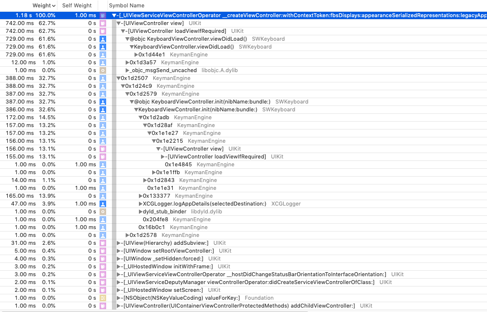
Task: Click user icon on 0x1d44e1 row
Action: pos(103,54)
